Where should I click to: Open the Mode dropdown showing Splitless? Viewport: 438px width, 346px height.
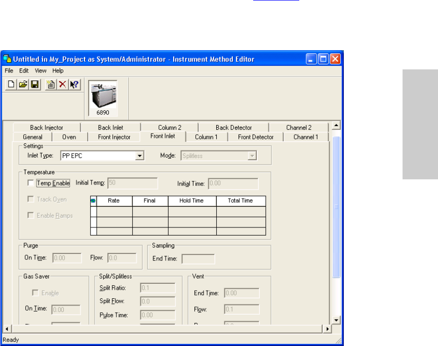[252, 156]
